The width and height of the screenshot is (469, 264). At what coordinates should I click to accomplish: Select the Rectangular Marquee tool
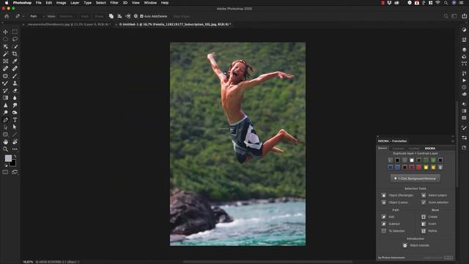coord(15,32)
